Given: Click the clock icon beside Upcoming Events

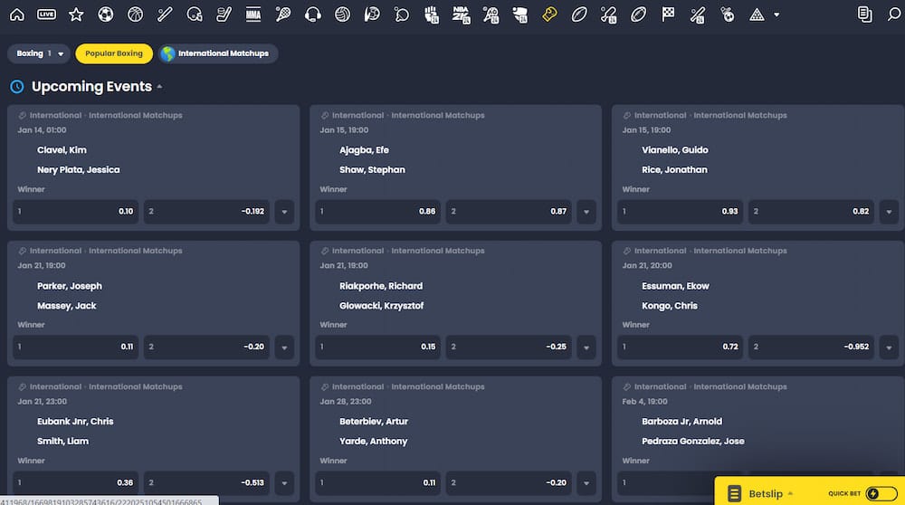Looking at the screenshot, I should point(17,87).
